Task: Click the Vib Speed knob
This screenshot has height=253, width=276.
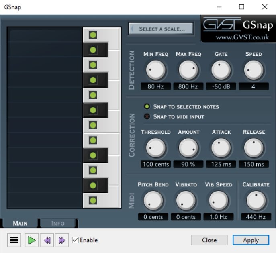Action: coord(219,200)
